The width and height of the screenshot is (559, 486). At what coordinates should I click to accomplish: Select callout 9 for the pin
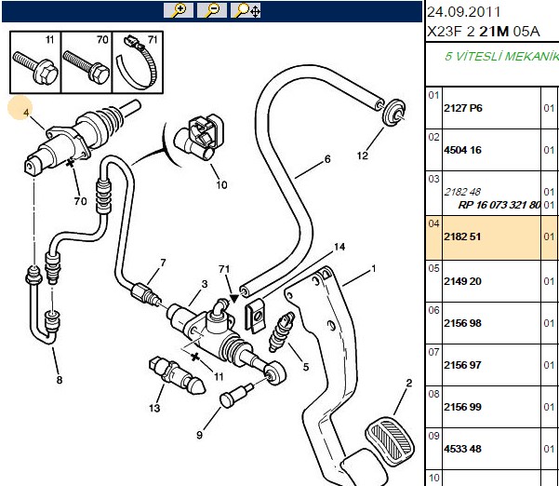pyautogui.click(x=199, y=435)
